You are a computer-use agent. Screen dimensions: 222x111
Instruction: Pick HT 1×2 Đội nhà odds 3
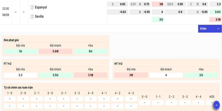[131, 75]
